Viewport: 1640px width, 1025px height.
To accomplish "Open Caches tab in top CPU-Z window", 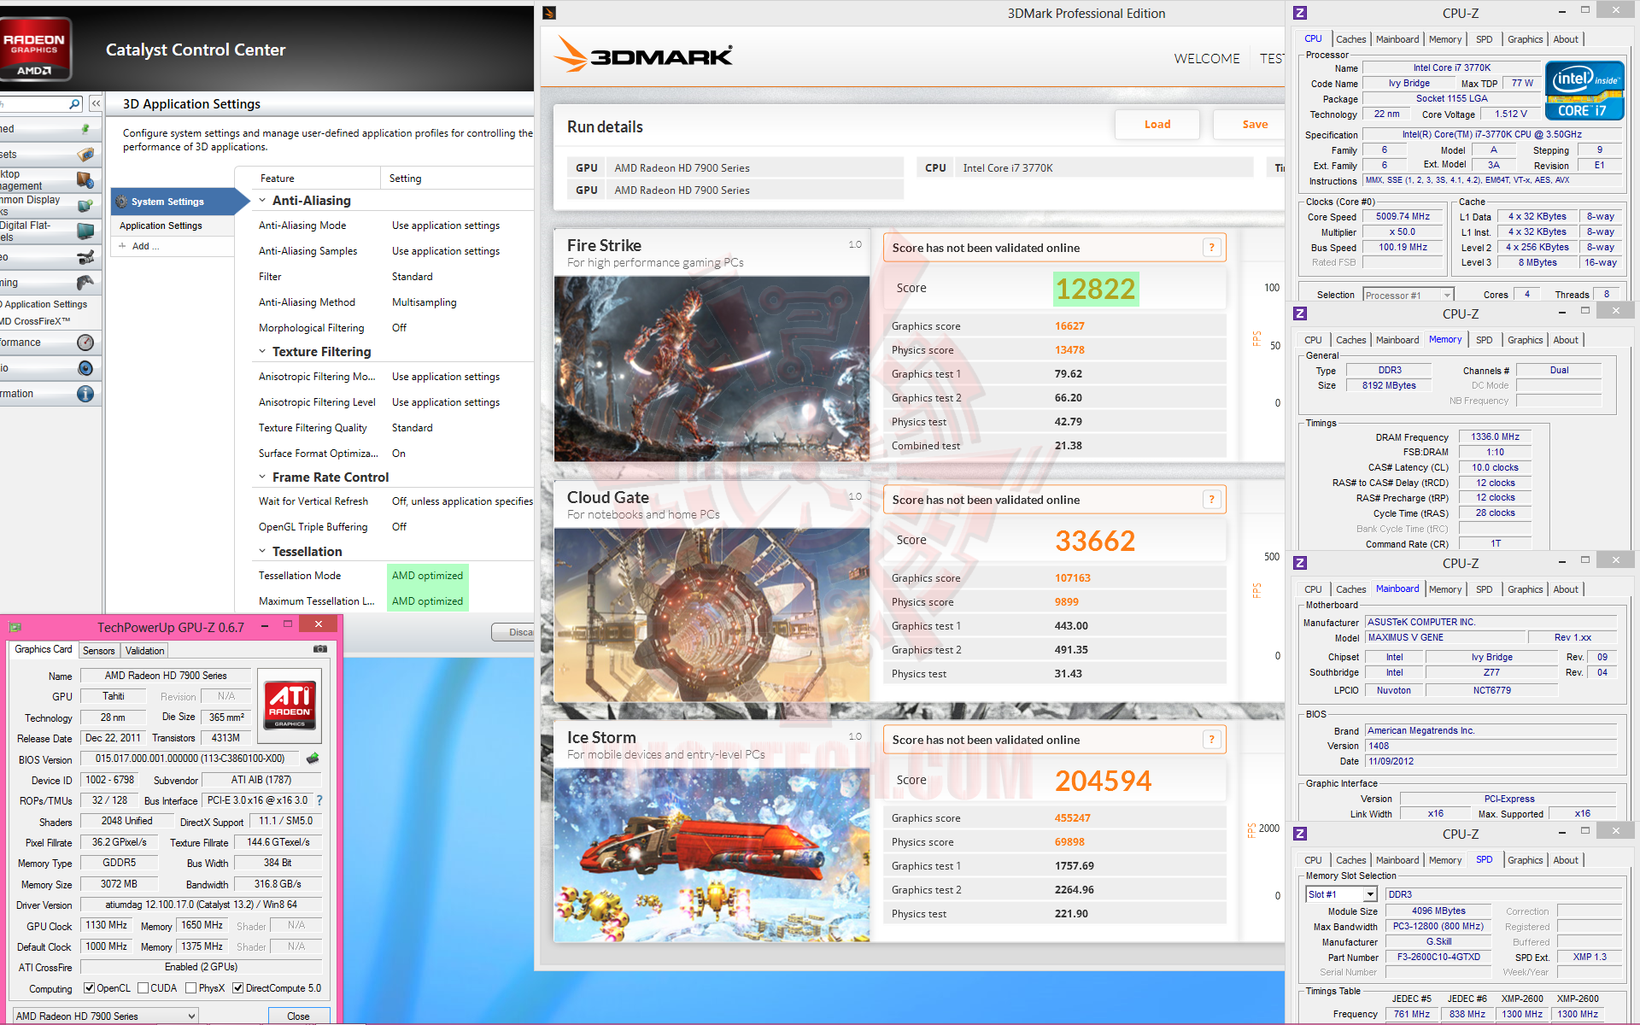I will pyautogui.click(x=1350, y=39).
